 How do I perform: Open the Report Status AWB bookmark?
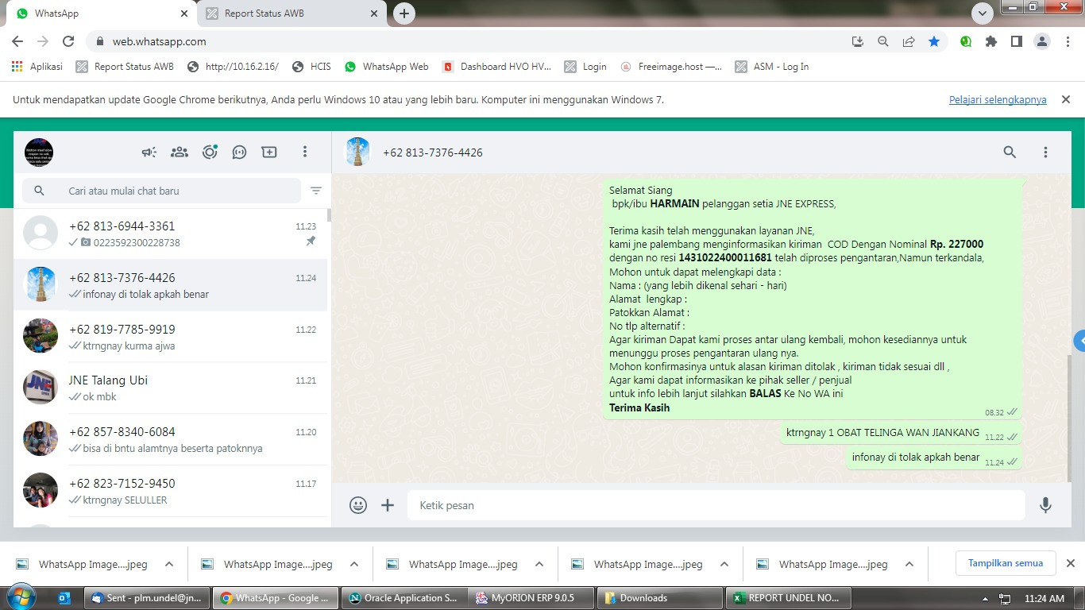tap(125, 67)
